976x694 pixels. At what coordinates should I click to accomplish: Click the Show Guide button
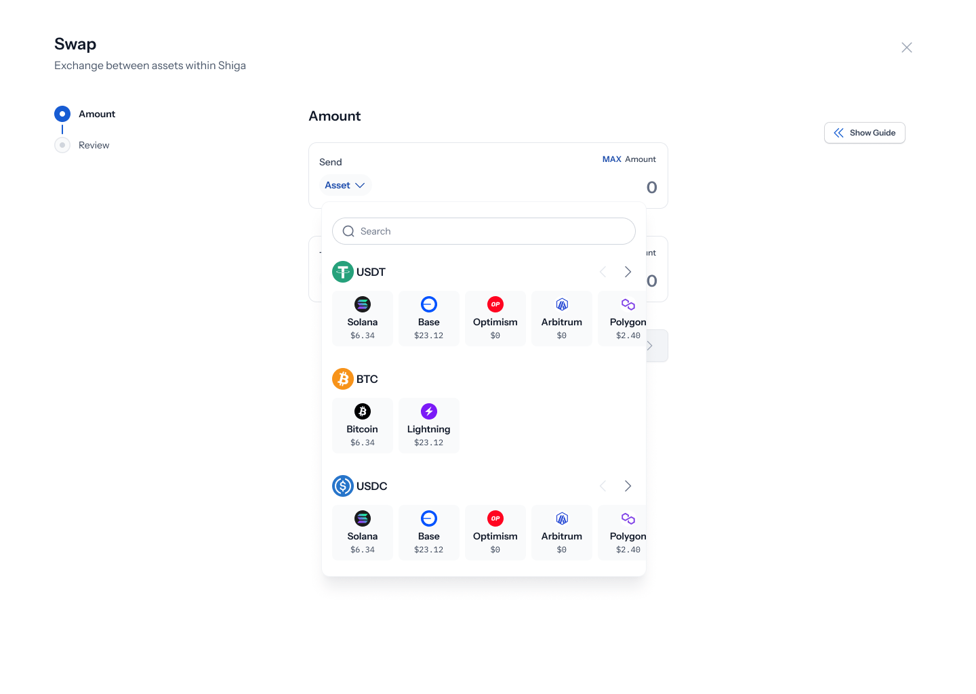[865, 133]
